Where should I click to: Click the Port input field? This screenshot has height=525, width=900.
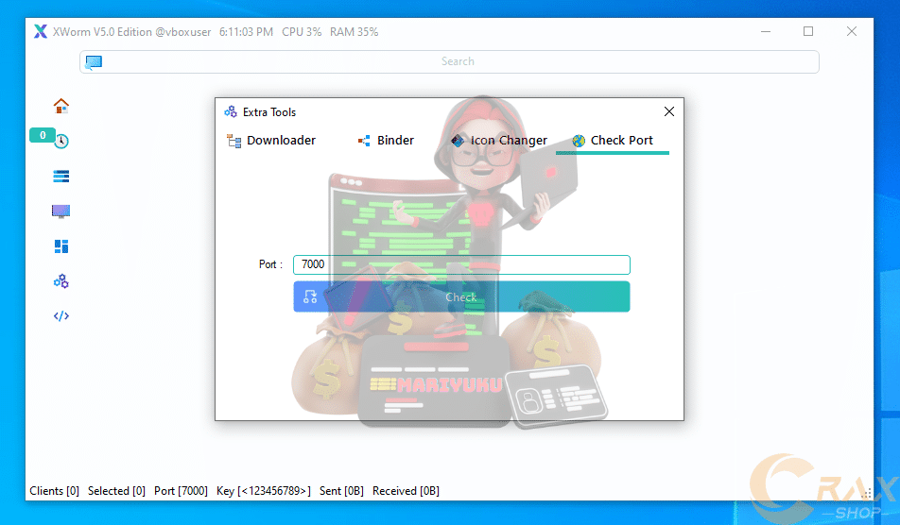(x=461, y=265)
